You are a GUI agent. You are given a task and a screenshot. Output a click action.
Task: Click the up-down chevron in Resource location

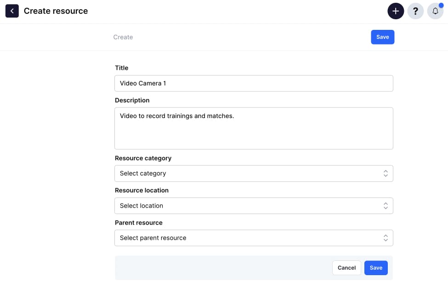pyautogui.click(x=386, y=206)
